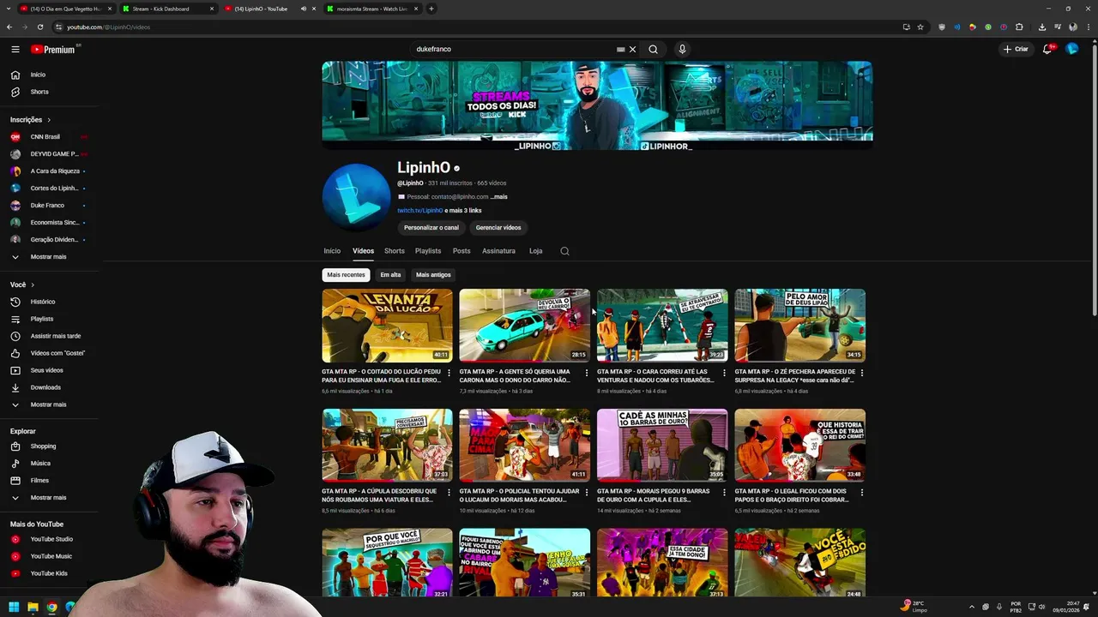Open menu for CARONA video
1098x617 pixels.
(x=587, y=373)
